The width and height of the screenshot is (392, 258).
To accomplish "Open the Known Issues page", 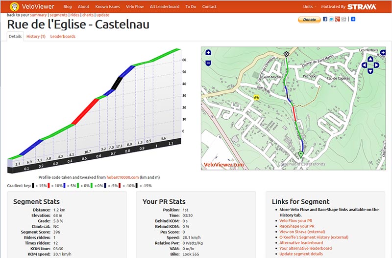I will click(107, 7).
